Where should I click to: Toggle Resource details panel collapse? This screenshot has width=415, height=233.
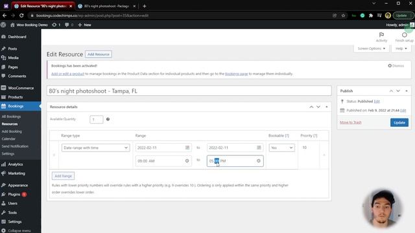coord(327,107)
